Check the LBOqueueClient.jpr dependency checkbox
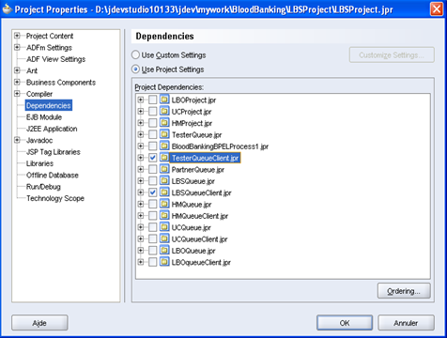 pyautogui.click(x=152, y=262)
